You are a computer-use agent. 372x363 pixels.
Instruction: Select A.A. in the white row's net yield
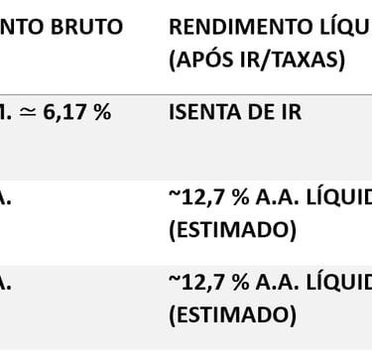click(x=278, y=197)
